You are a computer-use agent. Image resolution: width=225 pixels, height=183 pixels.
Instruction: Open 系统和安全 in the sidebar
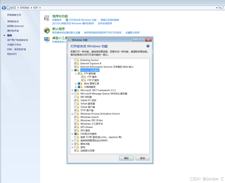[13, 21]
